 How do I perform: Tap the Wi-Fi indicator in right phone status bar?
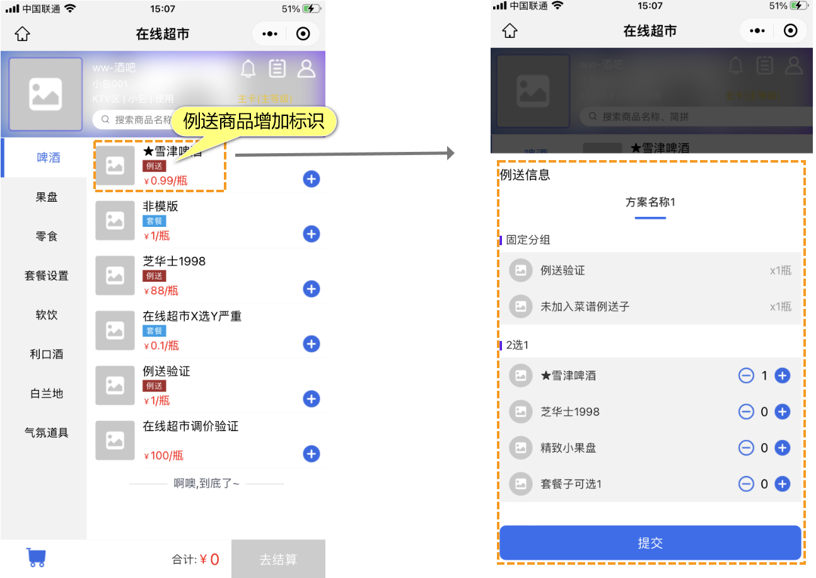[557, 6]
